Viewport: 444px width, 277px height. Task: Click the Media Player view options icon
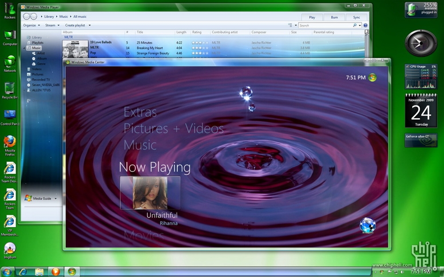290,25
